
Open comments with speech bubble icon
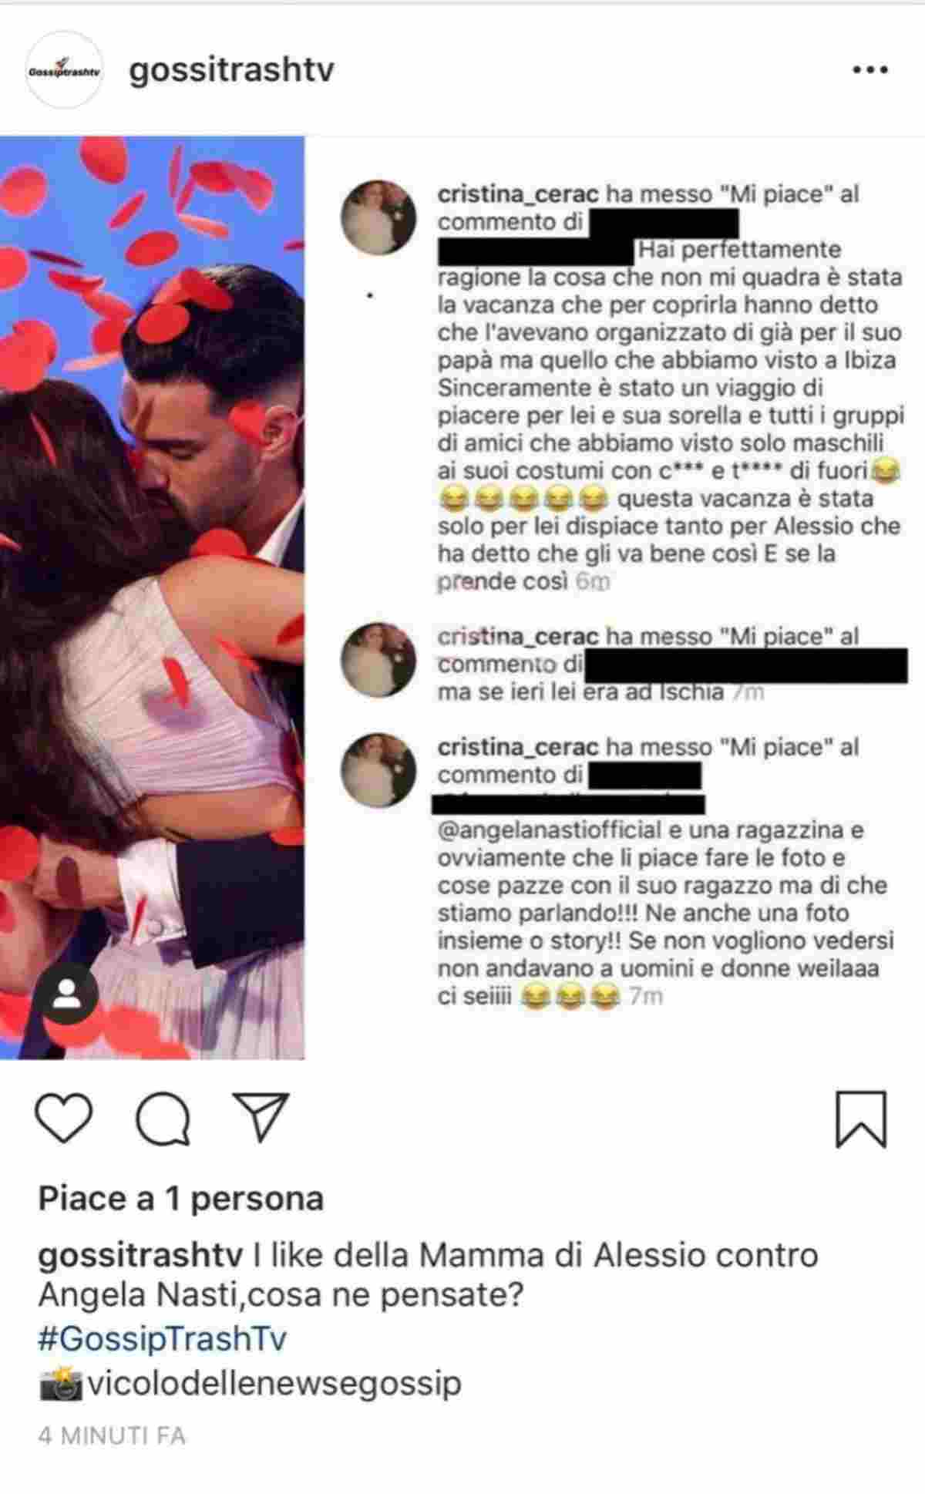(163, 1119)
